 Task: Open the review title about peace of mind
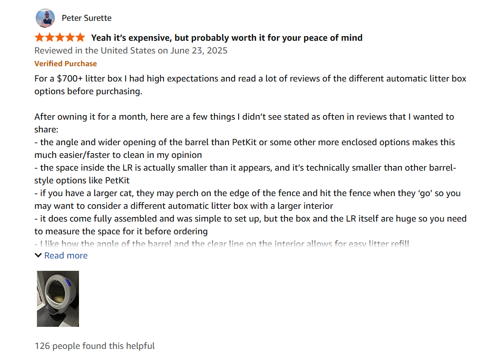[227, 37]
